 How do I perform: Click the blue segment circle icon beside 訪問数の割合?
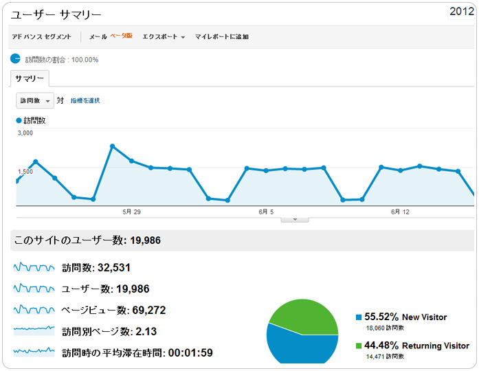pos(16,59)
